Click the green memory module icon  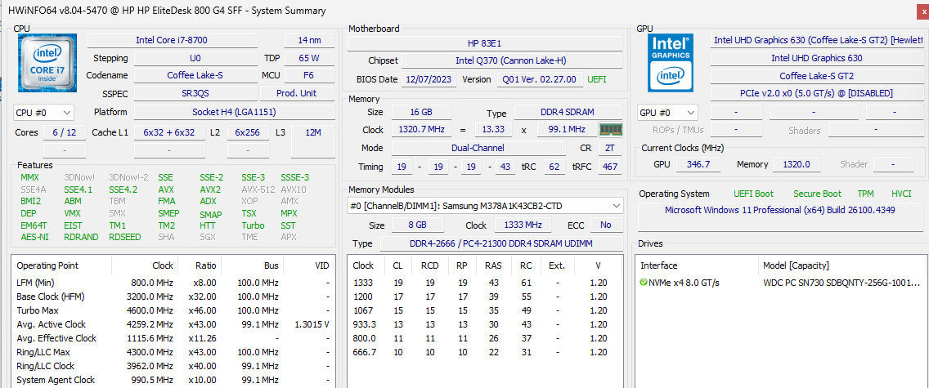point(611,130)
